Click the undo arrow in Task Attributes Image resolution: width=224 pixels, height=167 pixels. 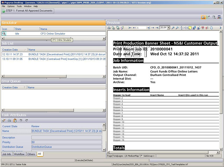tap(21, 120)
